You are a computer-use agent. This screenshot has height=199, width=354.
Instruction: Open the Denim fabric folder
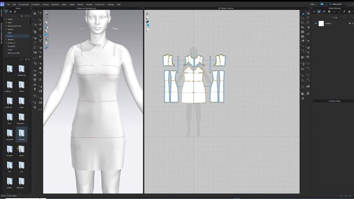(x=9, y=118)
